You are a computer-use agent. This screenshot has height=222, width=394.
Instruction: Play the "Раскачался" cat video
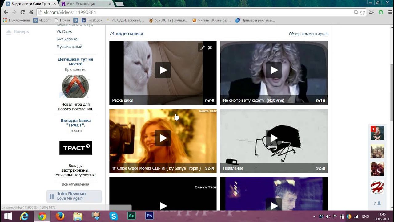click(163, 70)
